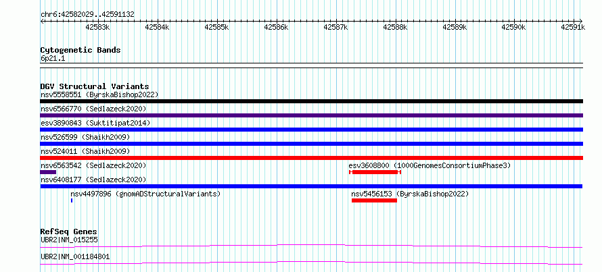Select the black nsv5558551 variant bar
602x272 pixels.
click(311, 101)
